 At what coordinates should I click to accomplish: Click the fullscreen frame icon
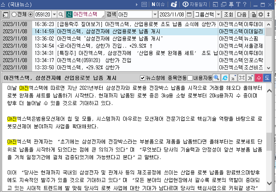[x=241, y=78]
